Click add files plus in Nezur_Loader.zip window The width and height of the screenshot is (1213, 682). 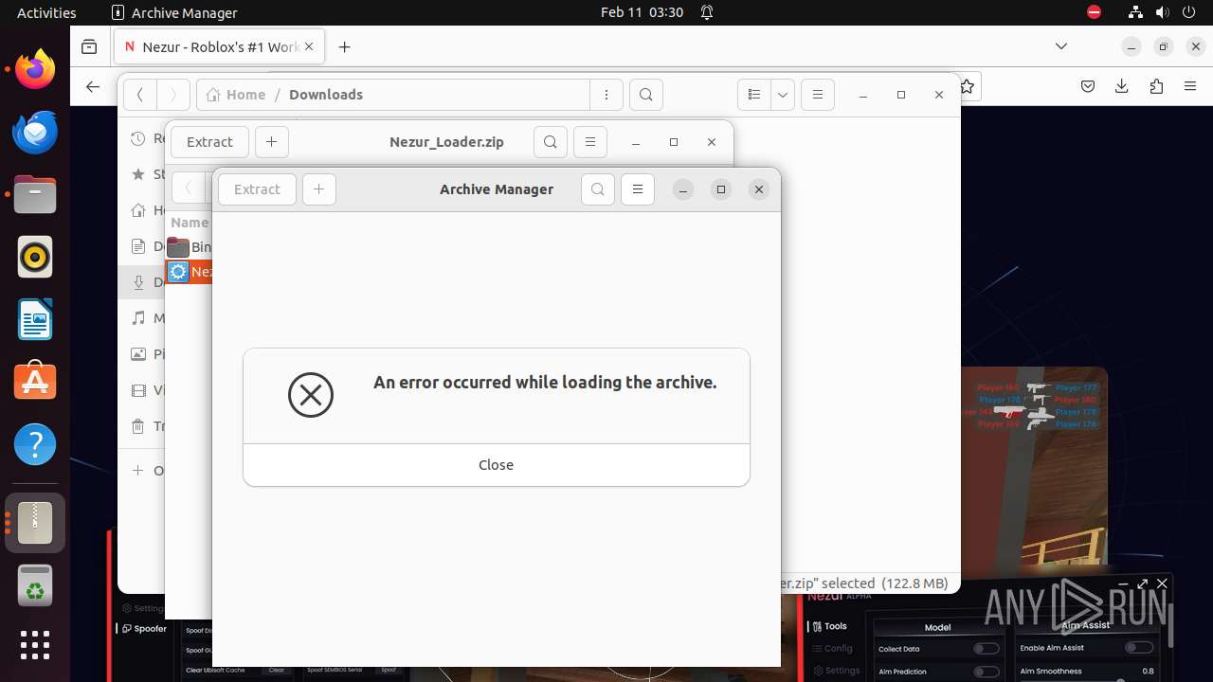(x=271, y=142)
